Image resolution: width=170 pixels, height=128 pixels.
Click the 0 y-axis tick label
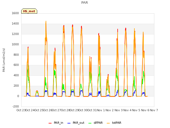[x=18, y=96]
